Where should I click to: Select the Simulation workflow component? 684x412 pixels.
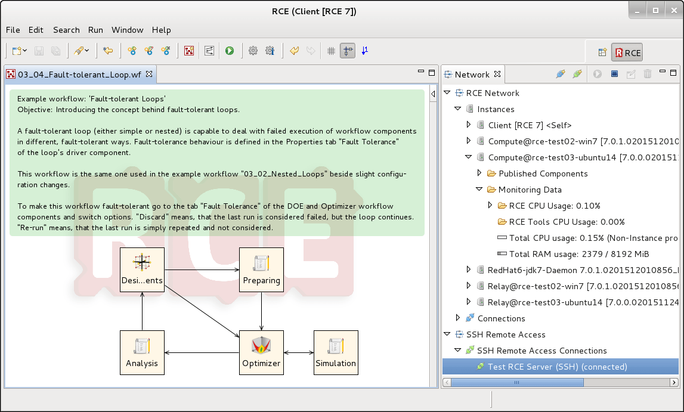[x=336, y=353]
